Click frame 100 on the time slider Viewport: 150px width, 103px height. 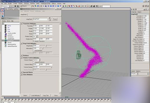point(36,100)
